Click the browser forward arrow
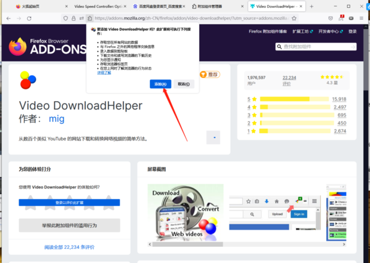The height and width of the screenshot is (263, 370). click(19, 18)
